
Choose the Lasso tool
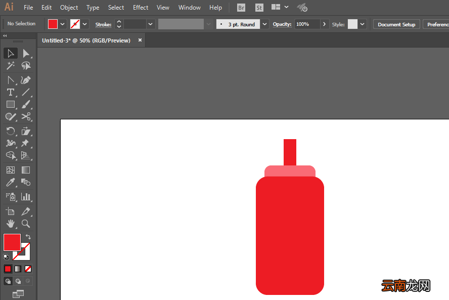26,66
